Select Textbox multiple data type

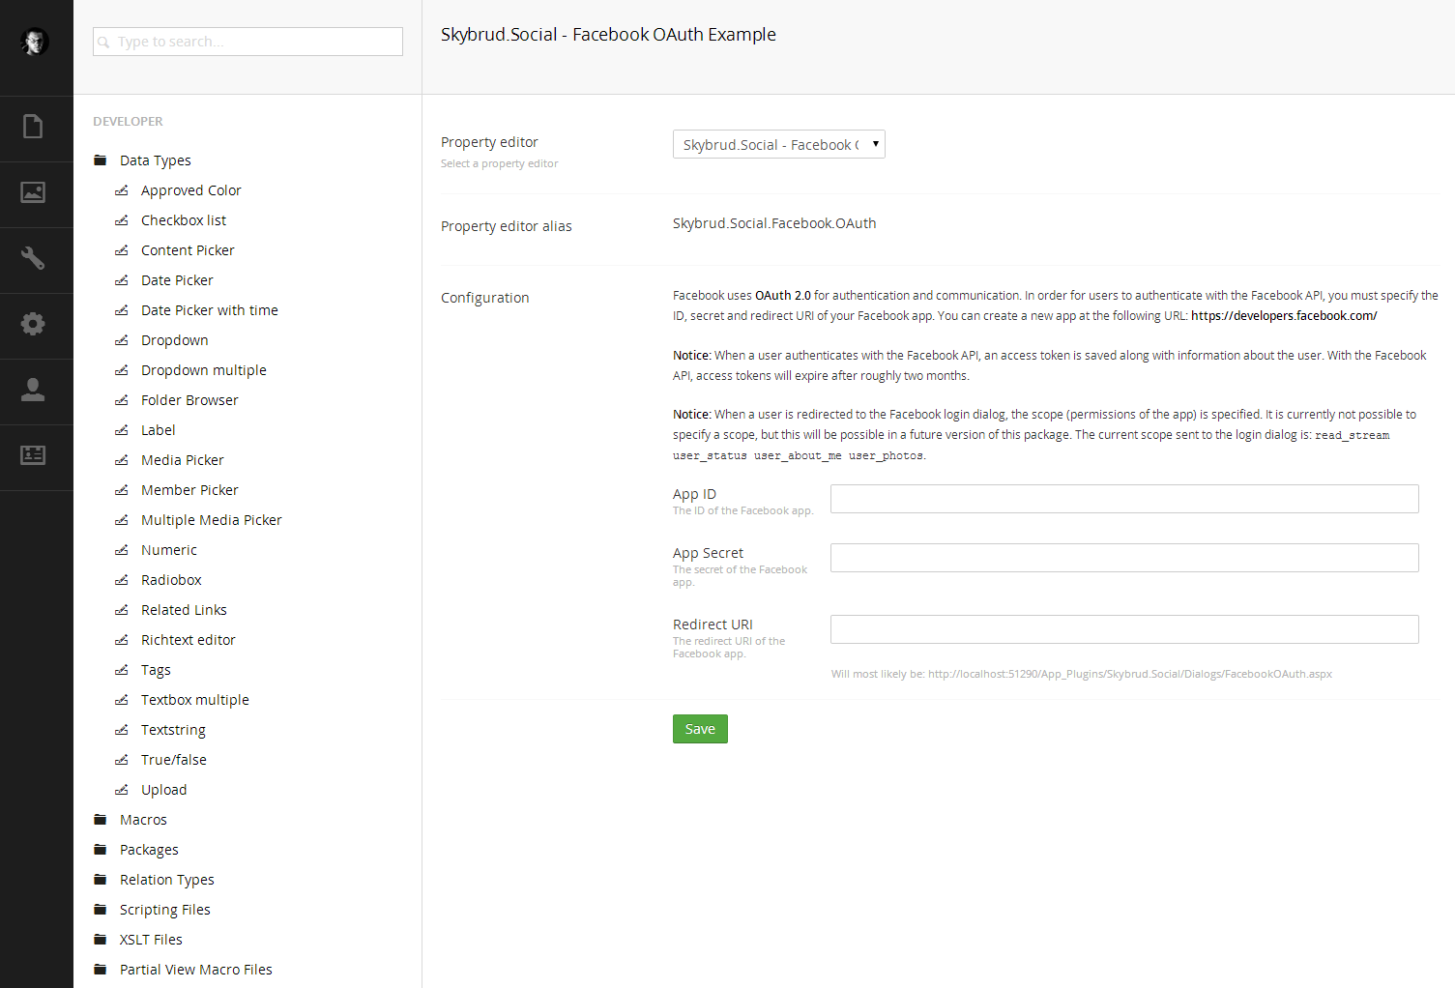(195, 700)
